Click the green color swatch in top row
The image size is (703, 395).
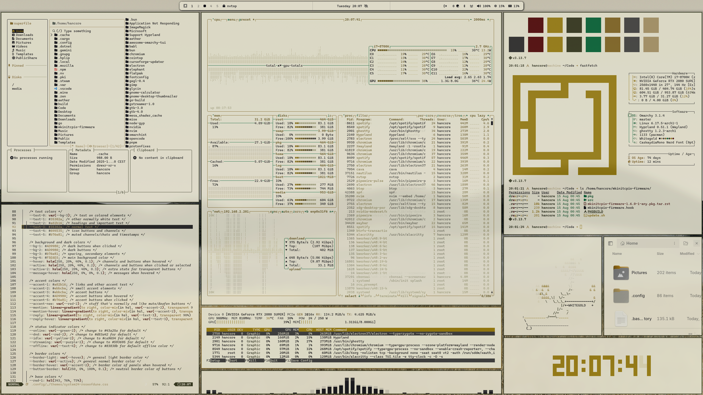click(x=593, y=25)
